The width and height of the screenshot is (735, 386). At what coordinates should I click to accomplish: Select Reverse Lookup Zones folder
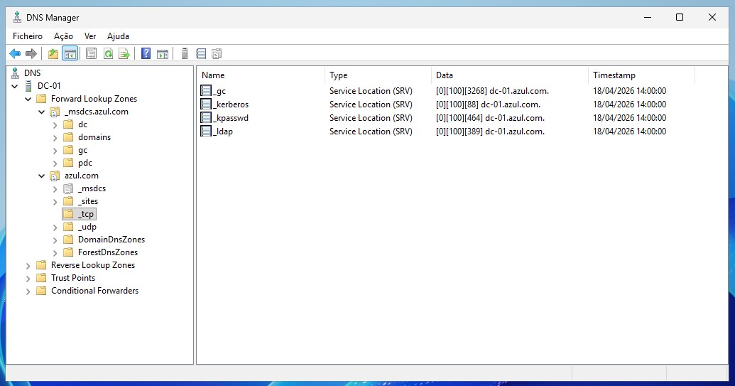tap(93, 265)
